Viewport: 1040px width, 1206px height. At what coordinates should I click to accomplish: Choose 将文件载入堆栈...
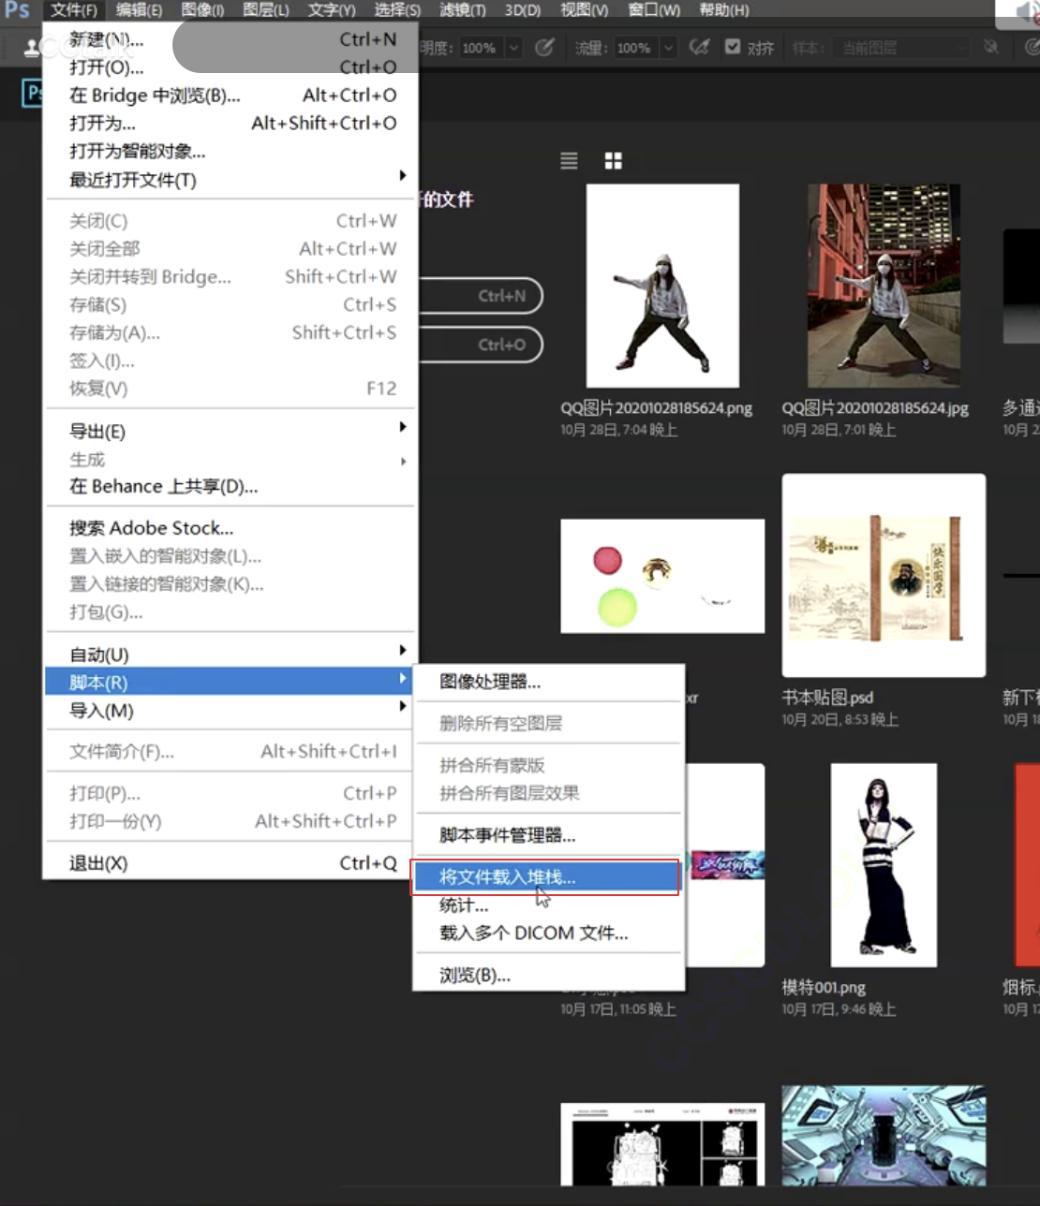coord(548,877)
